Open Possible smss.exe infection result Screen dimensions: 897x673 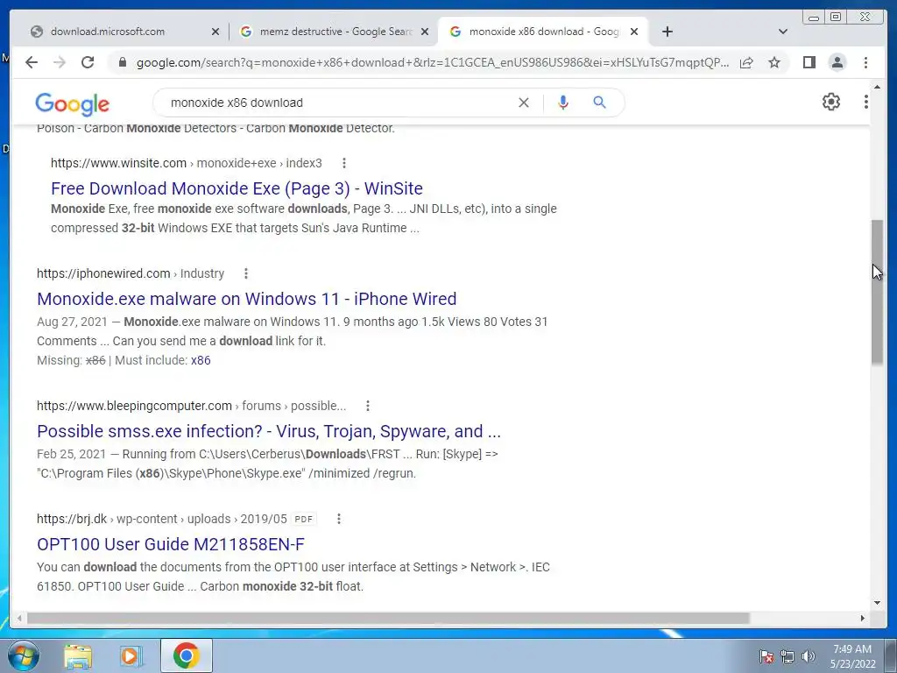269,431
